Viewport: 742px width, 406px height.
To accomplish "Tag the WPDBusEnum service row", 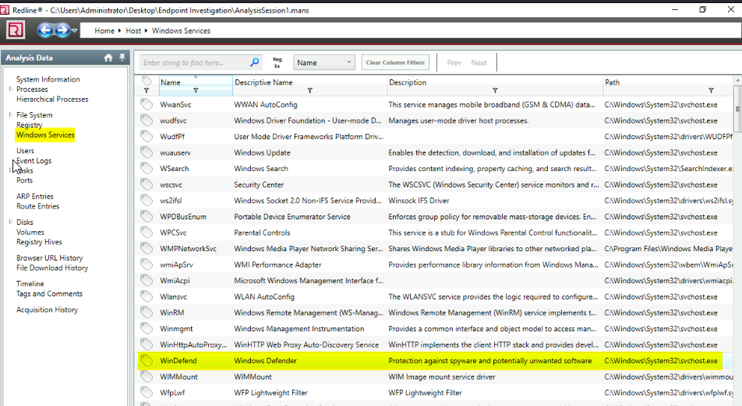I will [x=147, y=216].
